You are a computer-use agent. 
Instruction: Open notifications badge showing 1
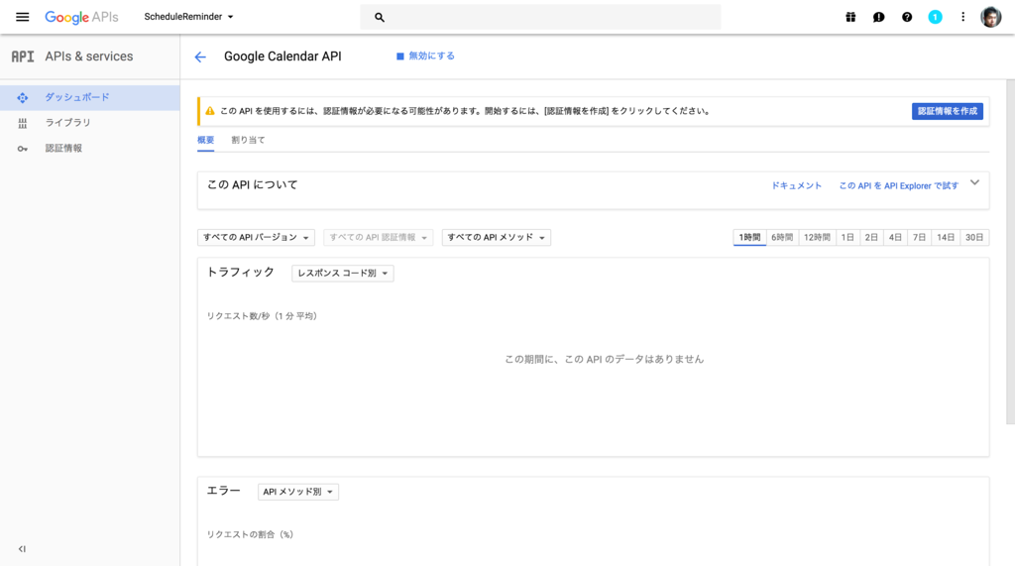tap(935, 17)
